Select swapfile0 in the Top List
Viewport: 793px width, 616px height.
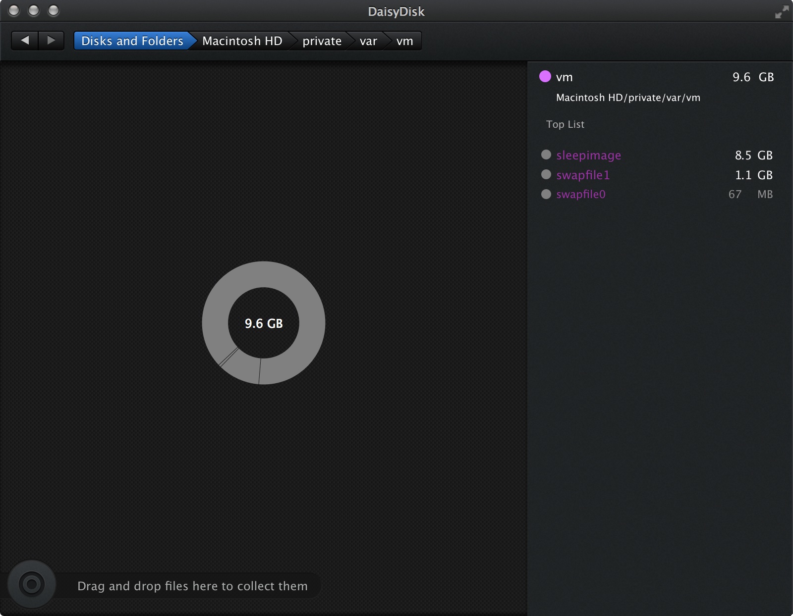click(x=581, y=194)
